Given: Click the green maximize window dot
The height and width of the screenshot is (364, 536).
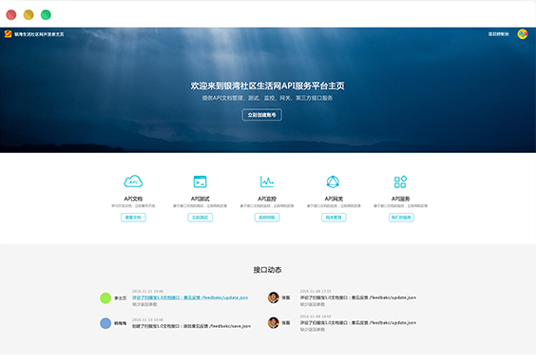Looking at the screenshot, I should point(46,14).
